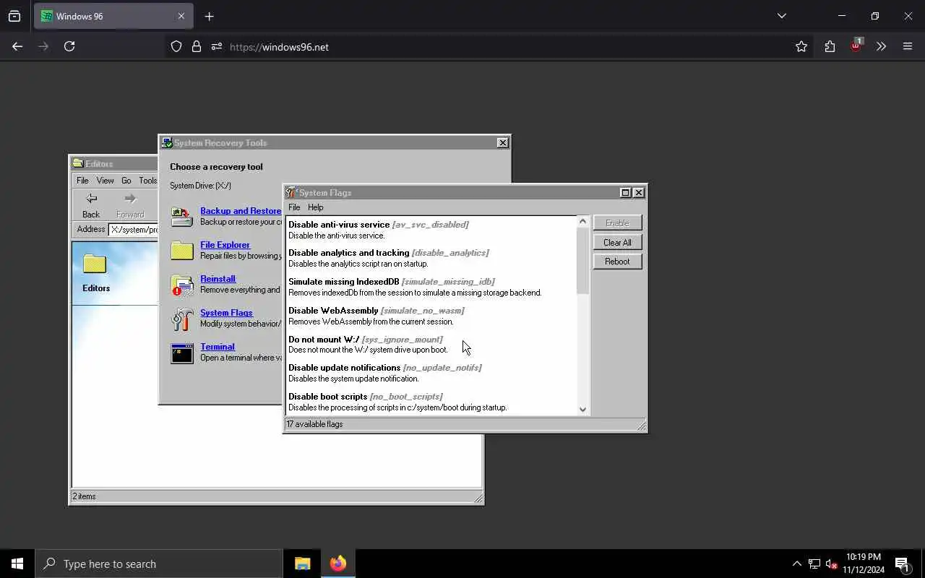The image size is (925, 578).
Task: Click the Enable button
Action: coord(617,223)
